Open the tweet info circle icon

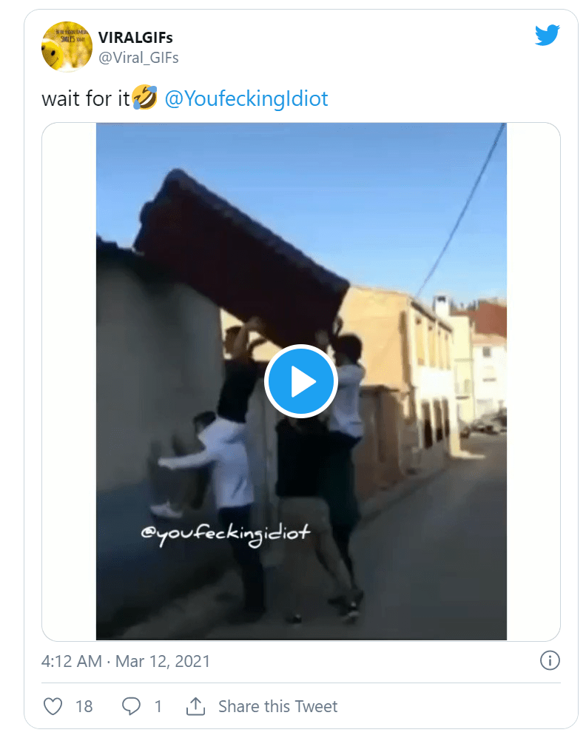tap(550, 660)
